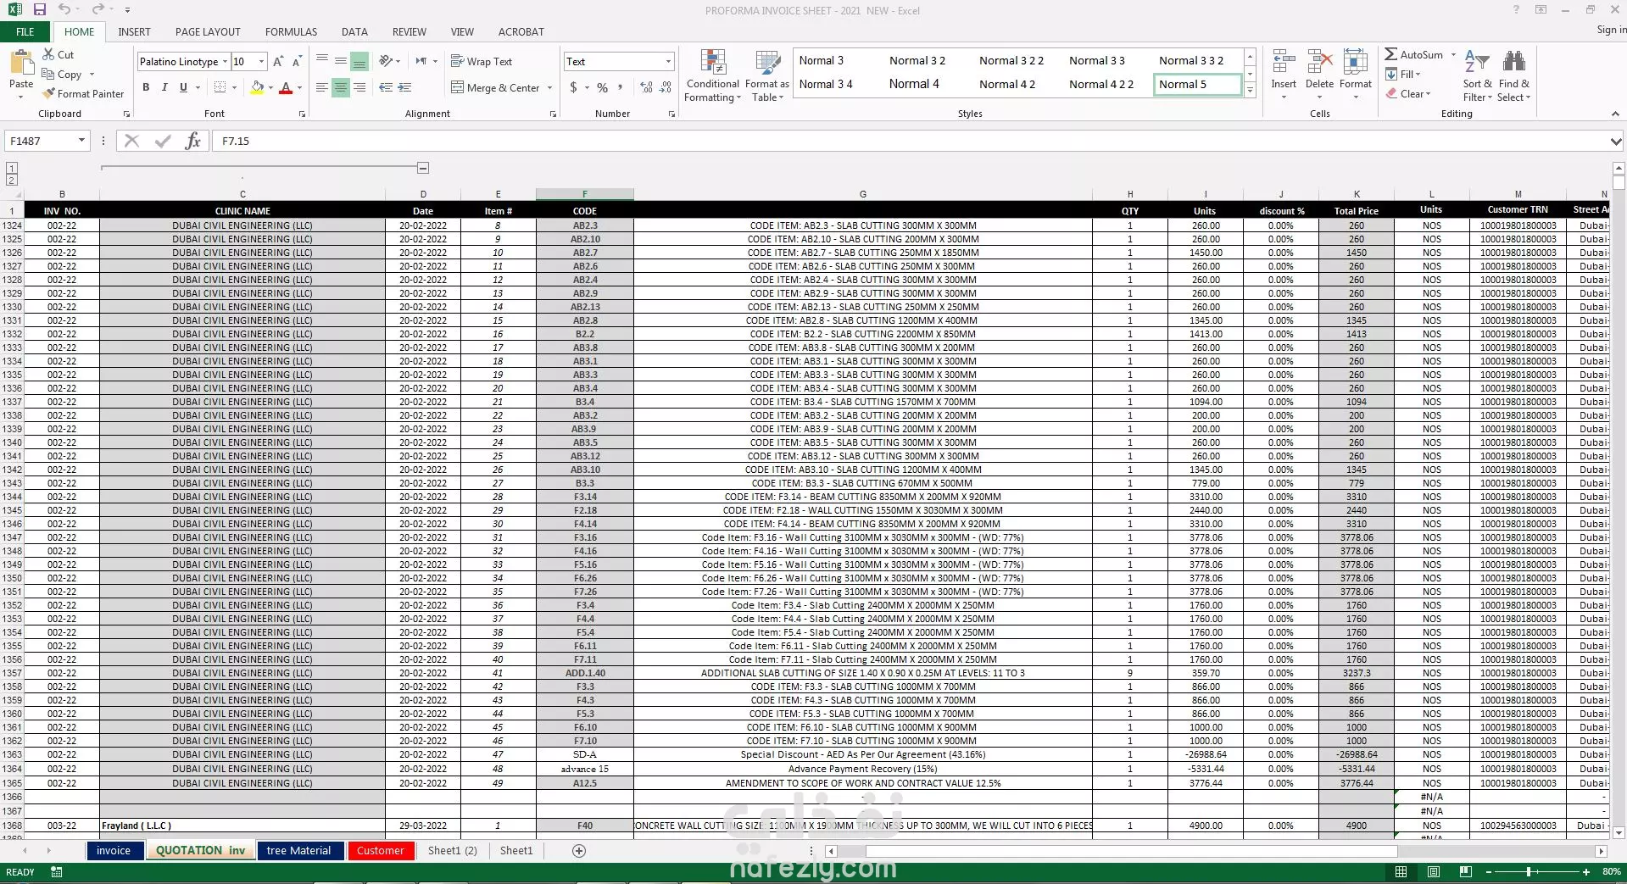This screenshot has height=884, width=1627.
Task: Open the Format as Table icon
Action: click(x=767, y=63)
